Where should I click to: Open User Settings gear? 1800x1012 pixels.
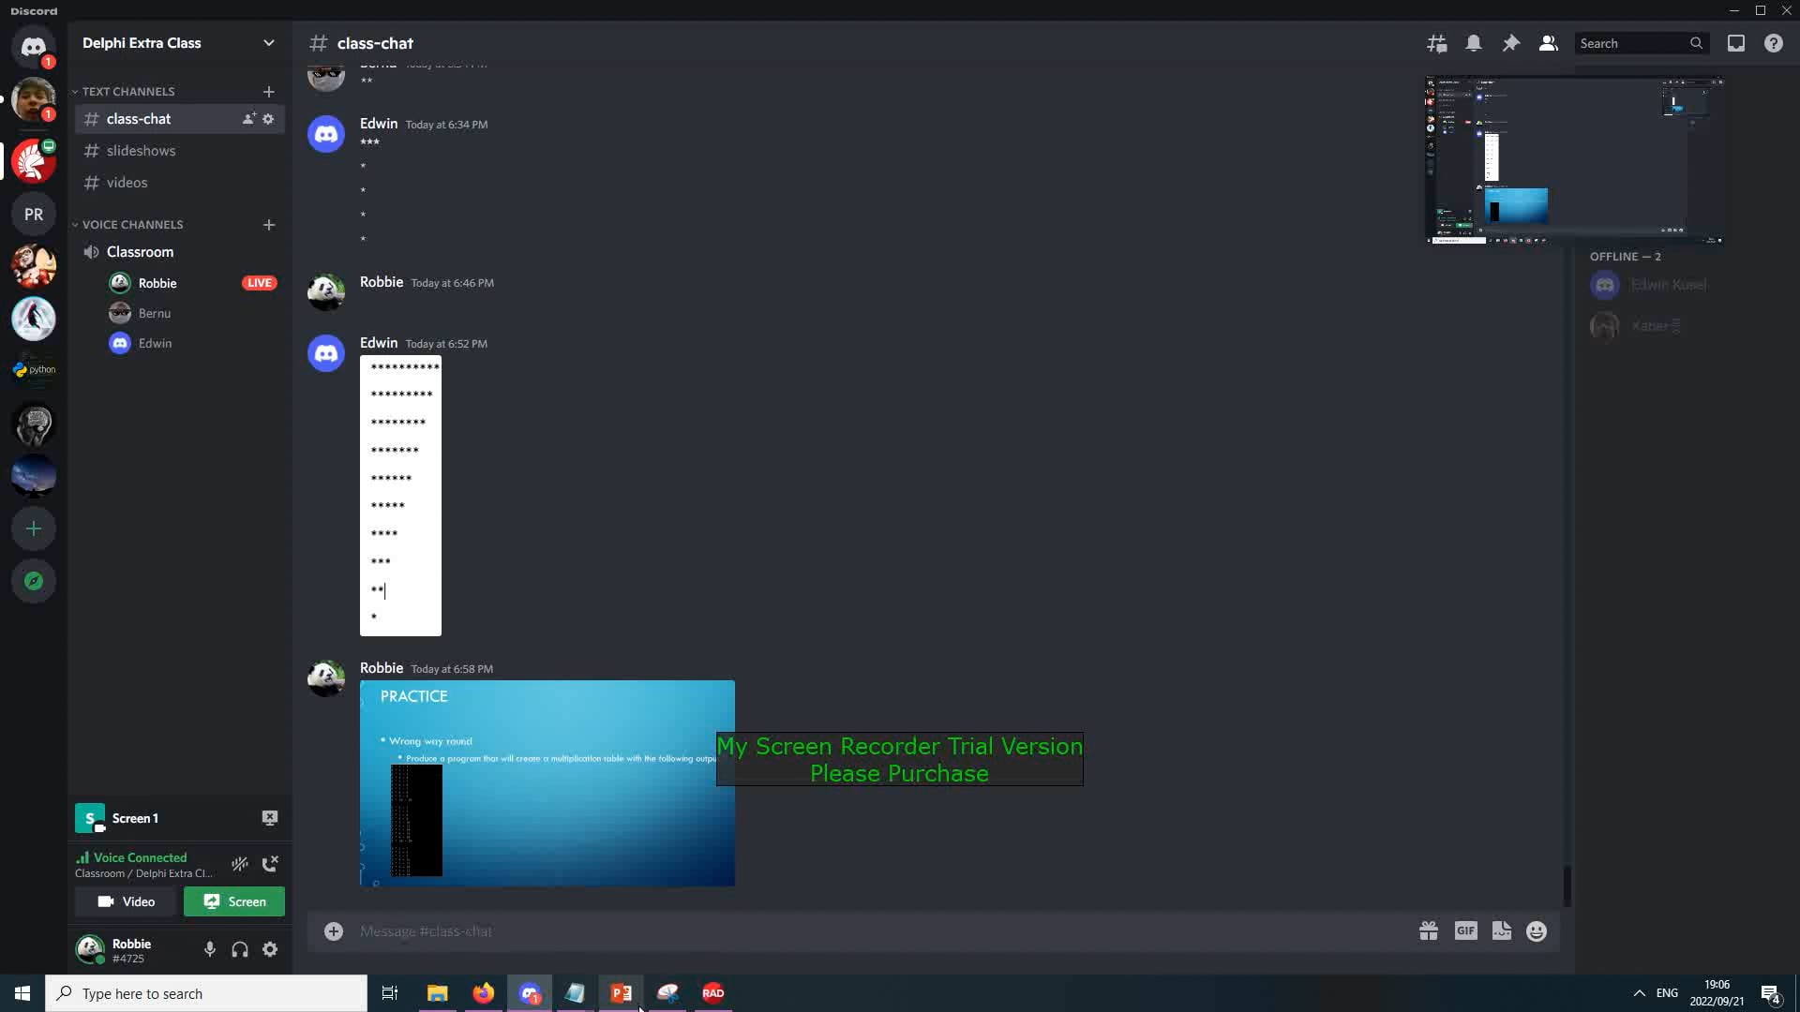point(270,949)
